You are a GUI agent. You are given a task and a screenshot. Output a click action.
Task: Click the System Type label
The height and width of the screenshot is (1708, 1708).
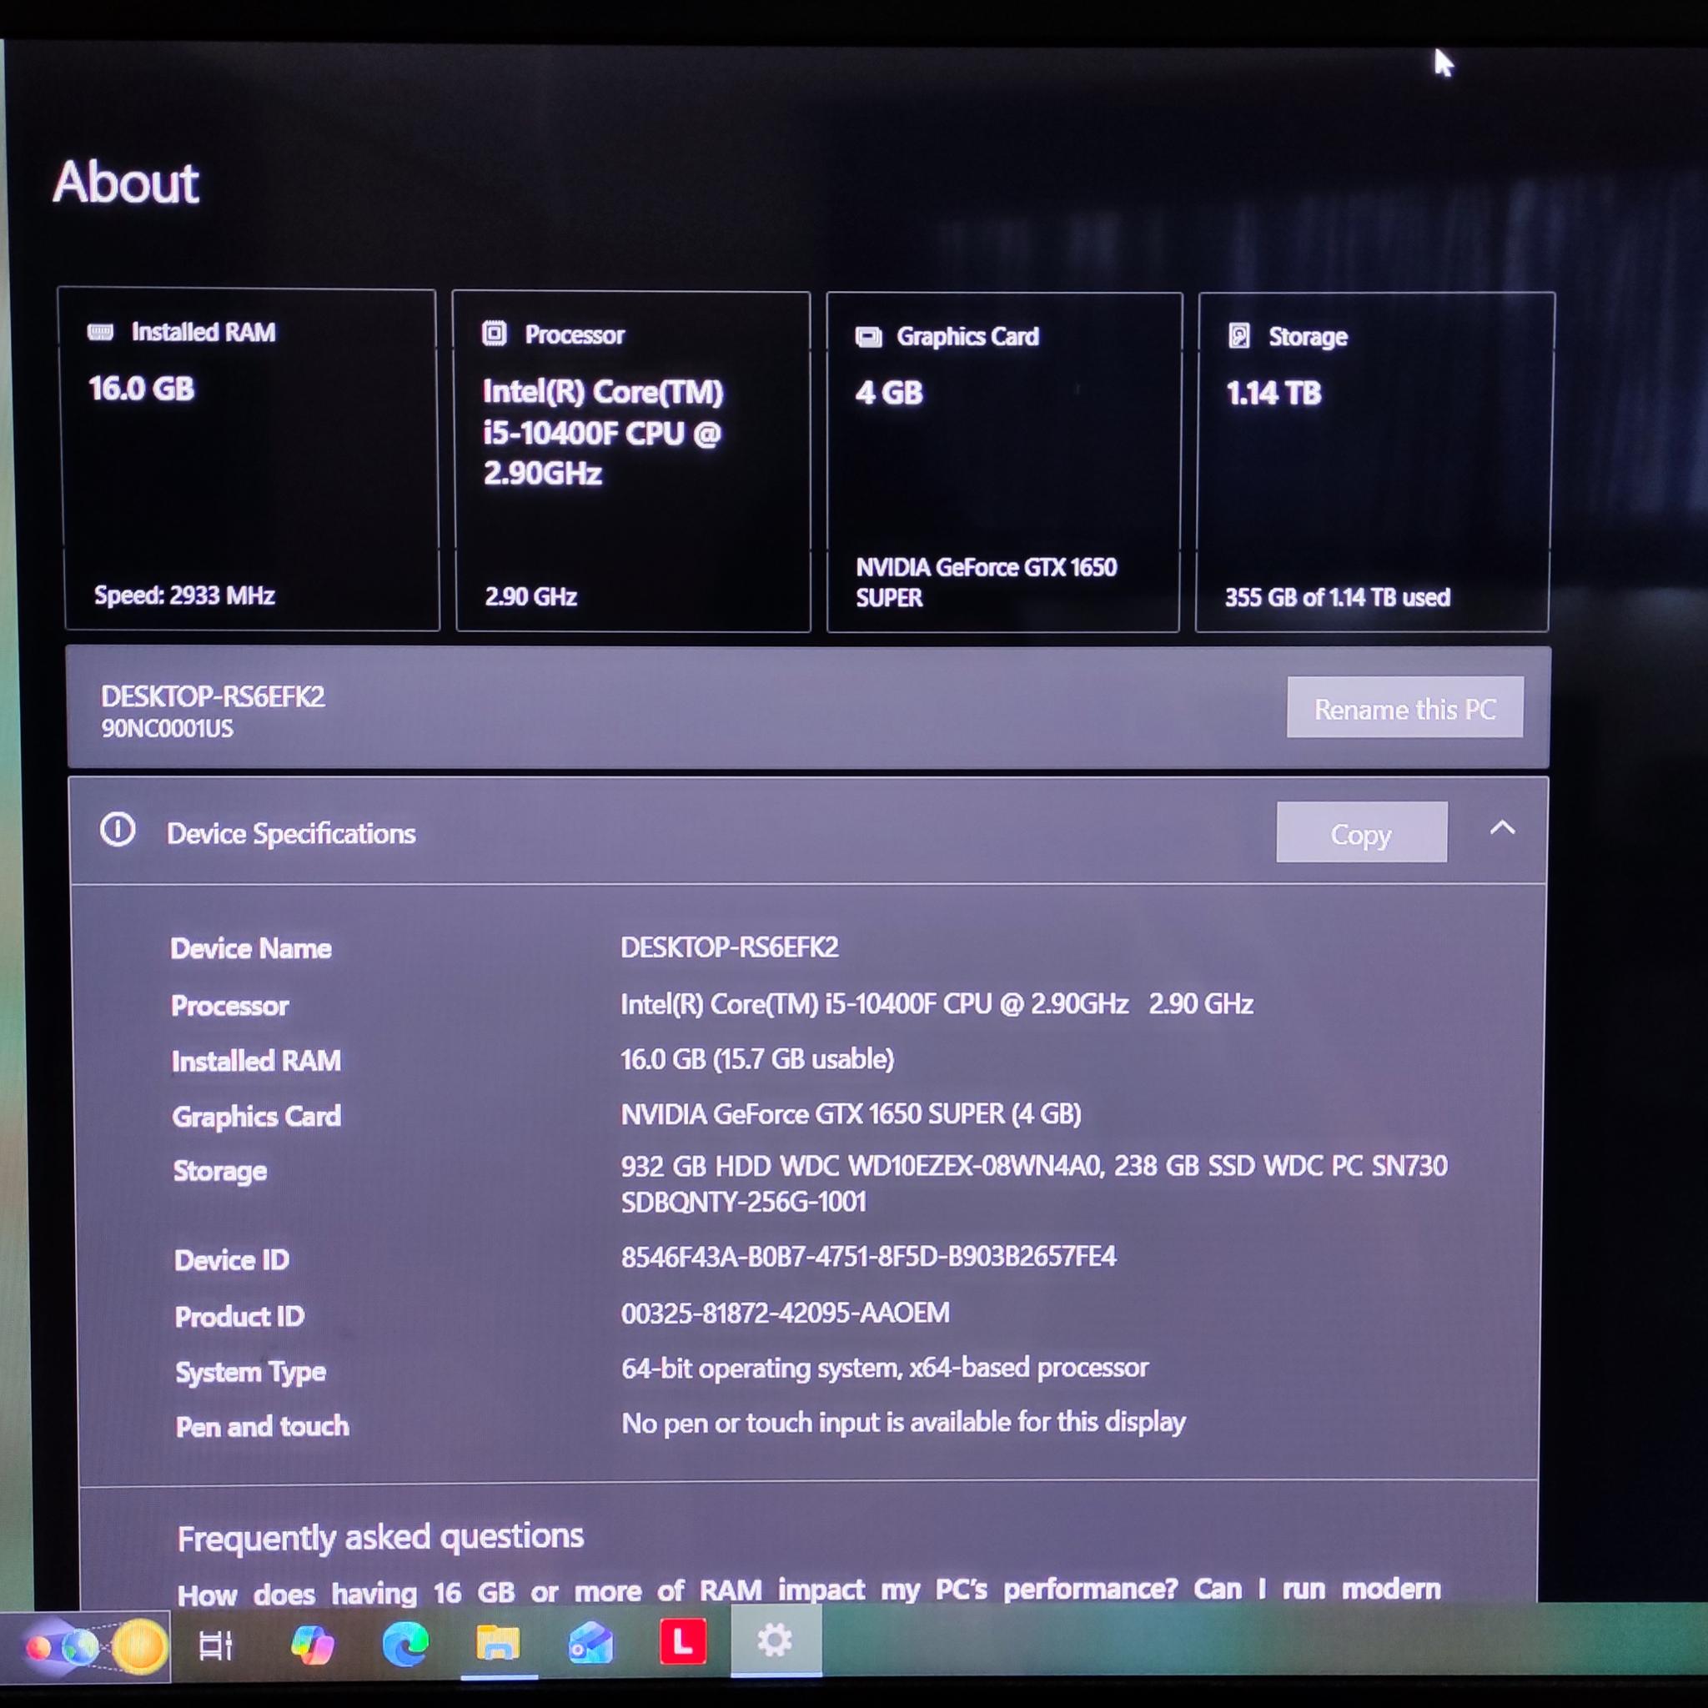pos(250,1372)
